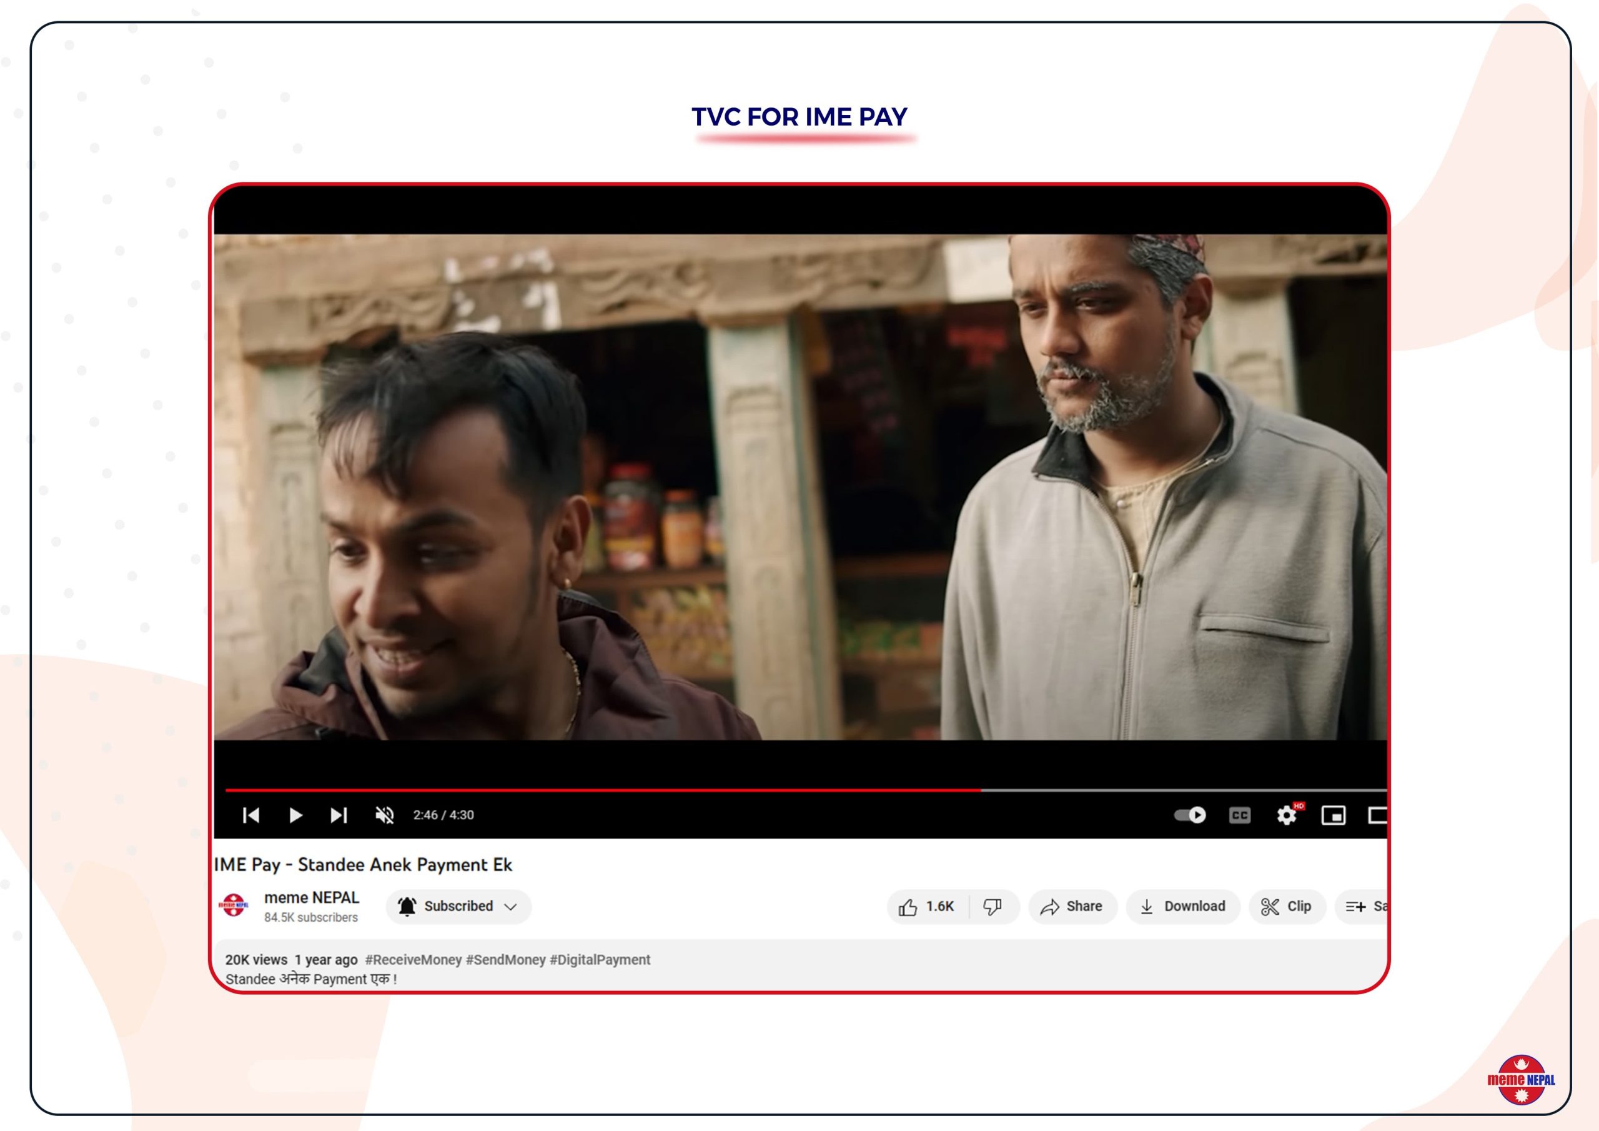The height and width of the screenshot is (1131, 1599).
Task: Click the Download button
Action: click(1182, 906)
